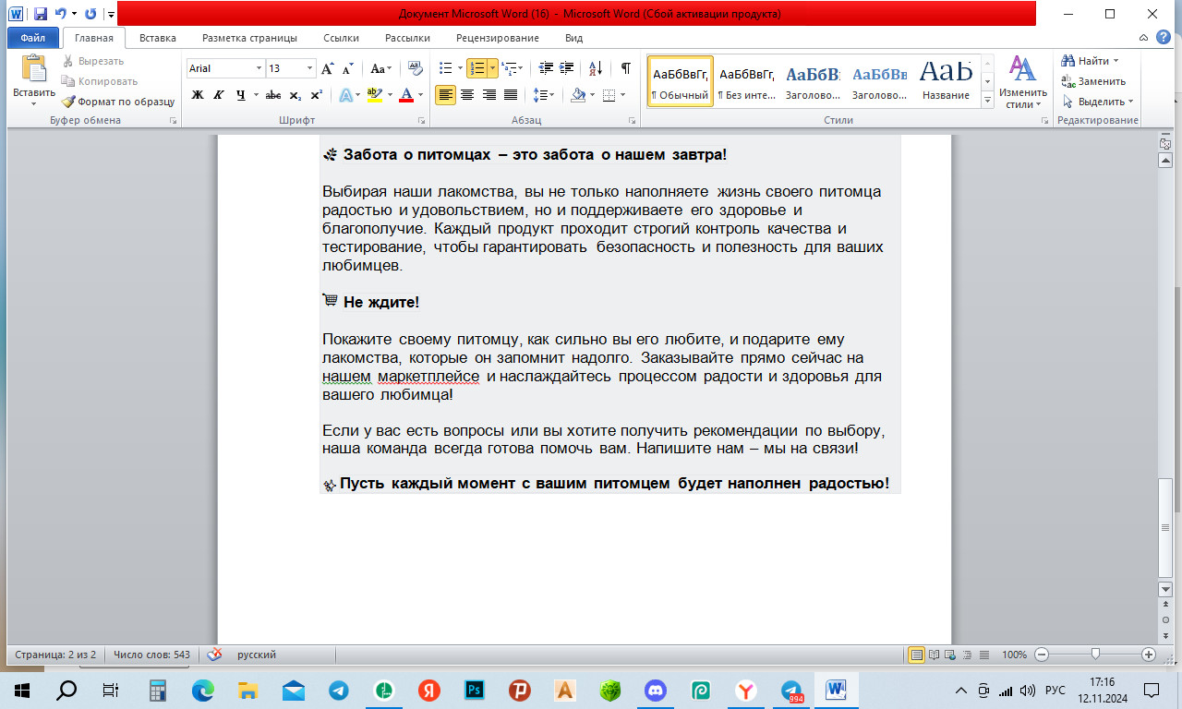Sort text with the A-Я sort icon

coord(595,68)
